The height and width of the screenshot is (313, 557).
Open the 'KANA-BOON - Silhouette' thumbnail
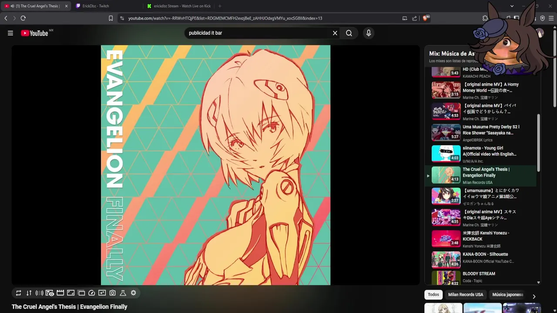point(446,260)
